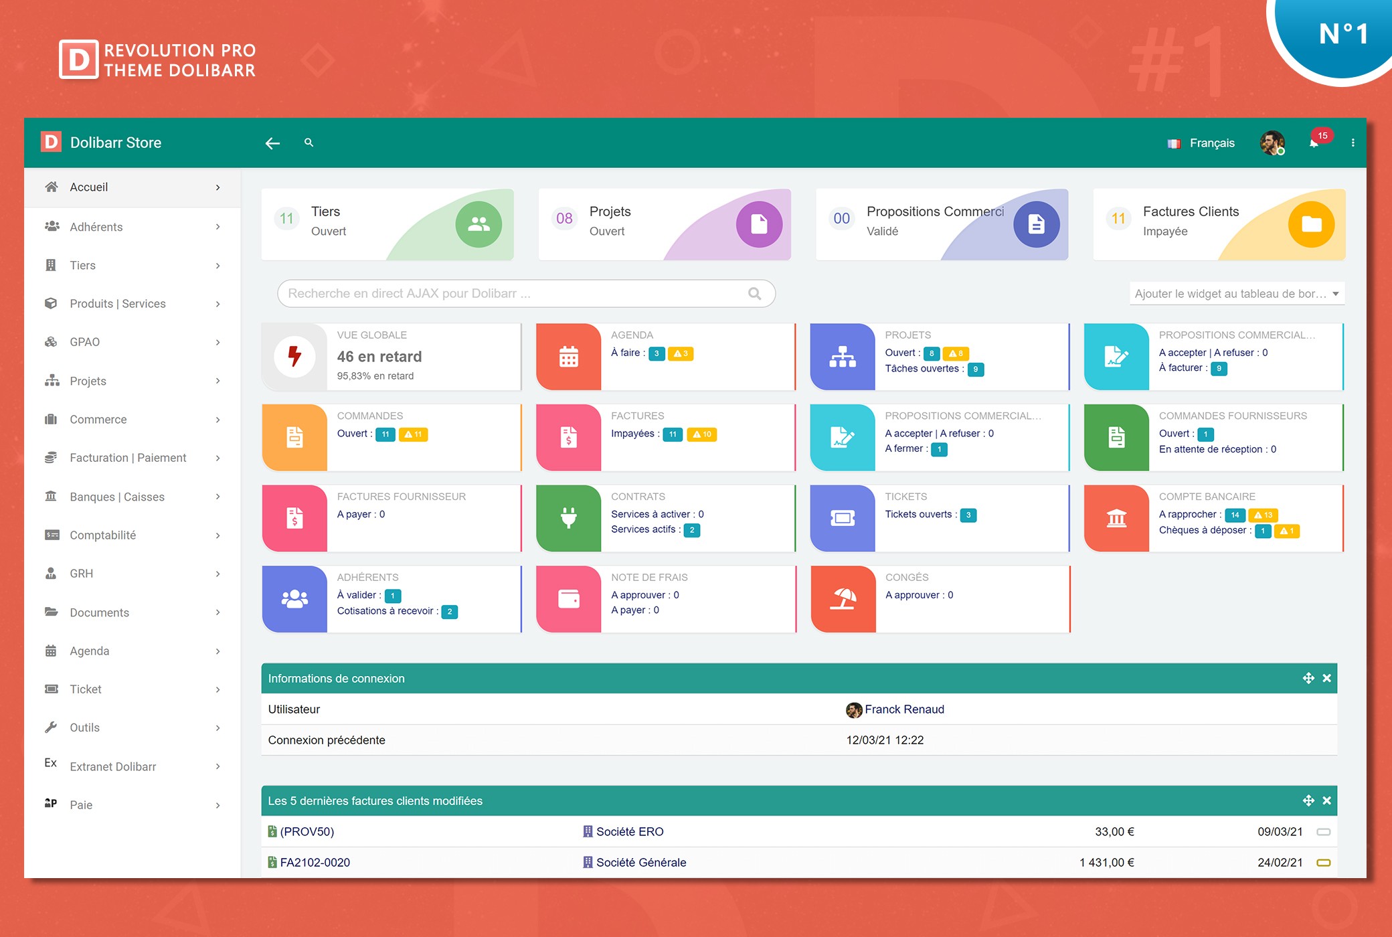Viewport: 1392px width, 937px height.
Task: Click the back arrow in header
Action: pos(272,143)
